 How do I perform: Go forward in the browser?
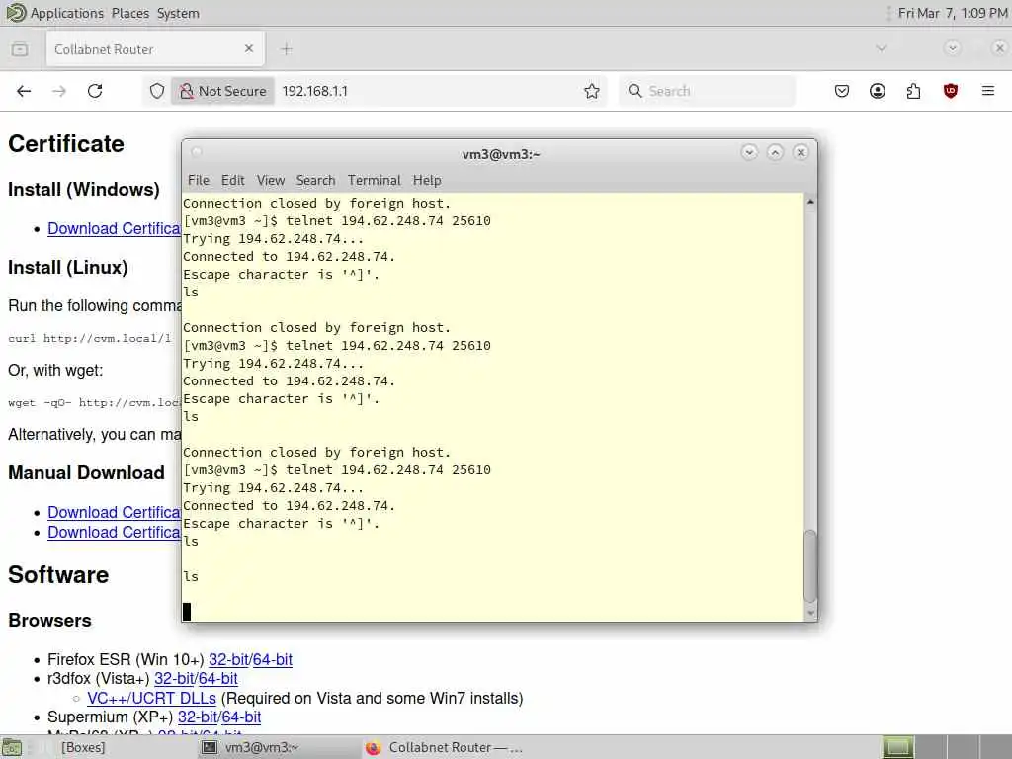(x=59, y=91)
